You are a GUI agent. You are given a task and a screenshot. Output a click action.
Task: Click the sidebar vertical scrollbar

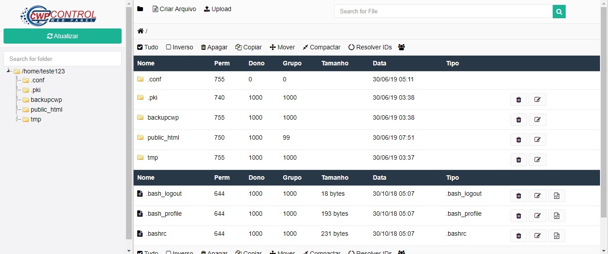pos(129,123)
